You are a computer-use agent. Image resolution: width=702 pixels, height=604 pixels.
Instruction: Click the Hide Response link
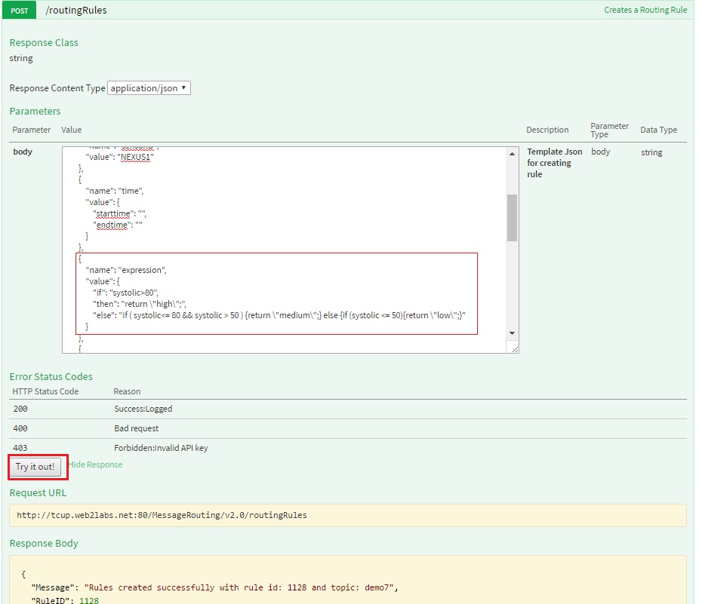[x=95, y=465]
